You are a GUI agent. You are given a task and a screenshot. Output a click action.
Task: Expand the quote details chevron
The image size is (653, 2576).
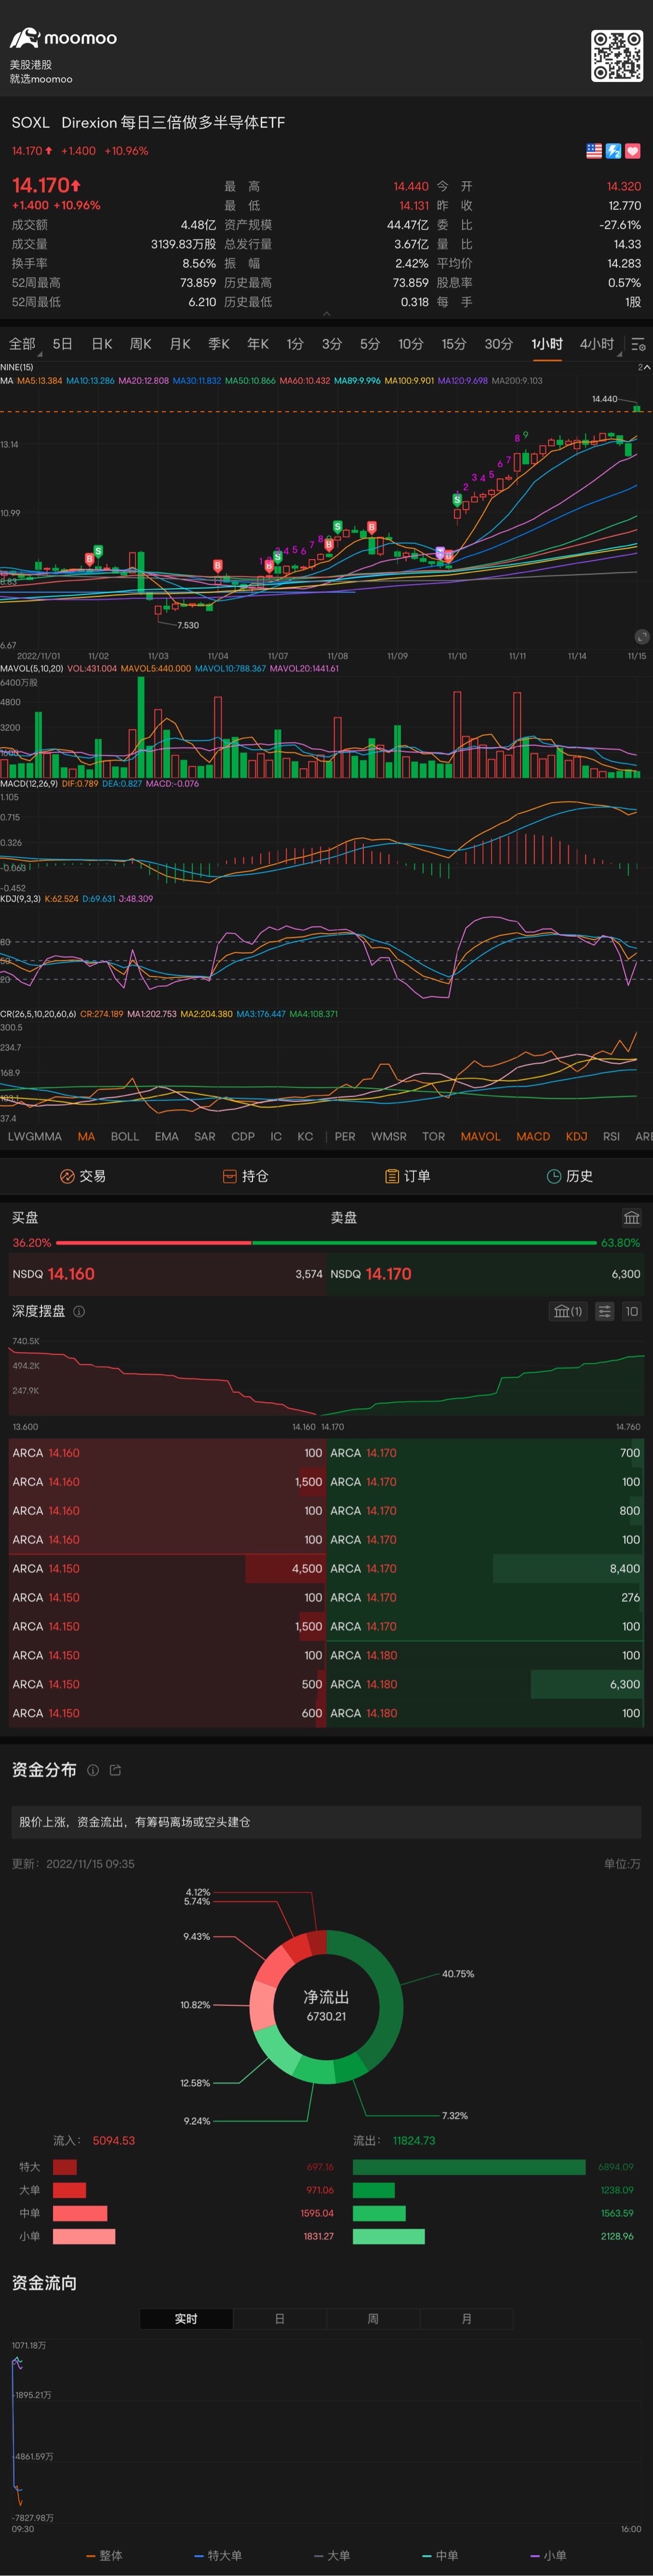[x=326, y=314]
